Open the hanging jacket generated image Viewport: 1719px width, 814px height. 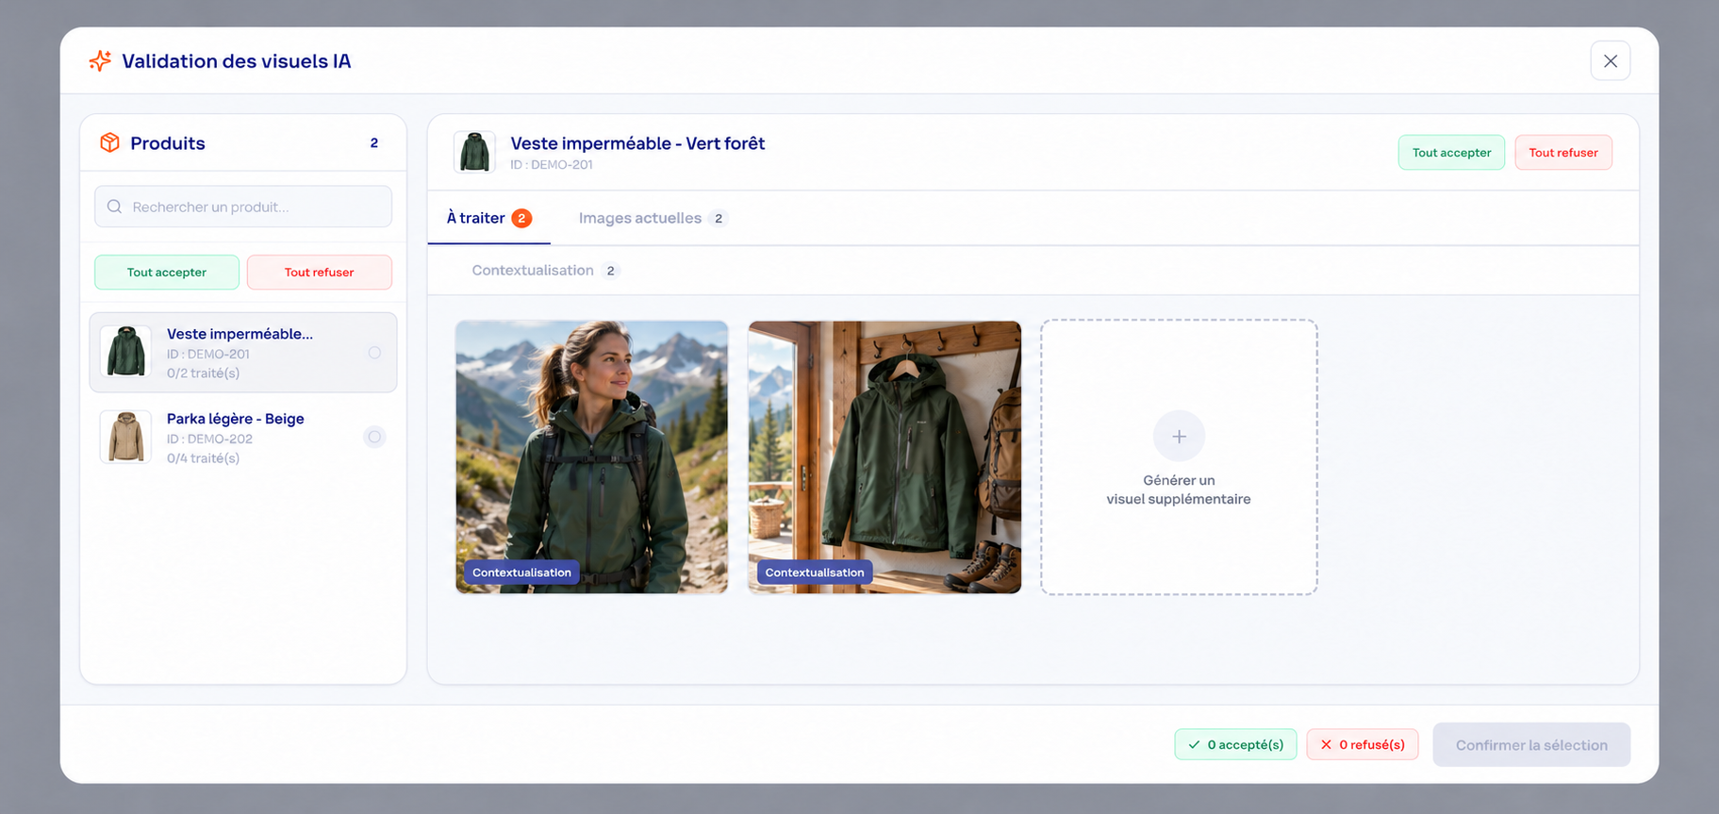[884, 457]
